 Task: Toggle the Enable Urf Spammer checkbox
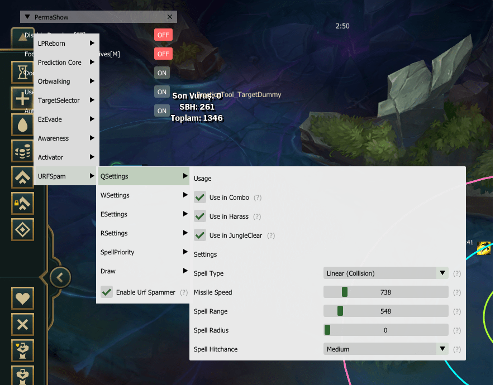click(x=107, y=292)
